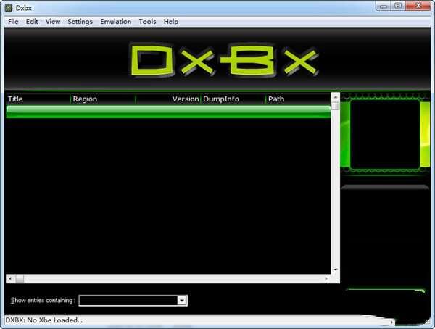Click the game preview thumbnail box
Viewport: 435px width, 329px height.
tap(385, 135)
